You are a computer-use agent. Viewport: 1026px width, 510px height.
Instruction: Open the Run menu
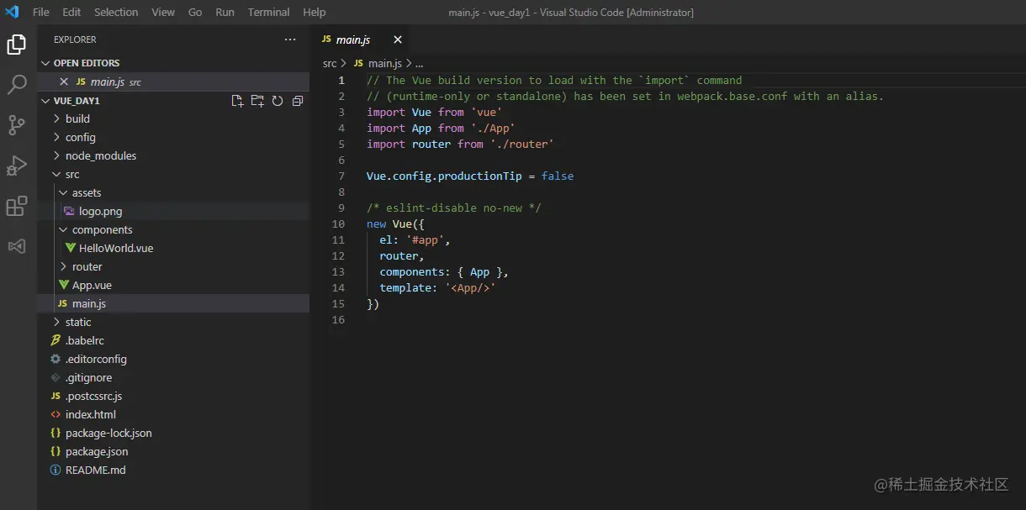(x=225, y=12)
